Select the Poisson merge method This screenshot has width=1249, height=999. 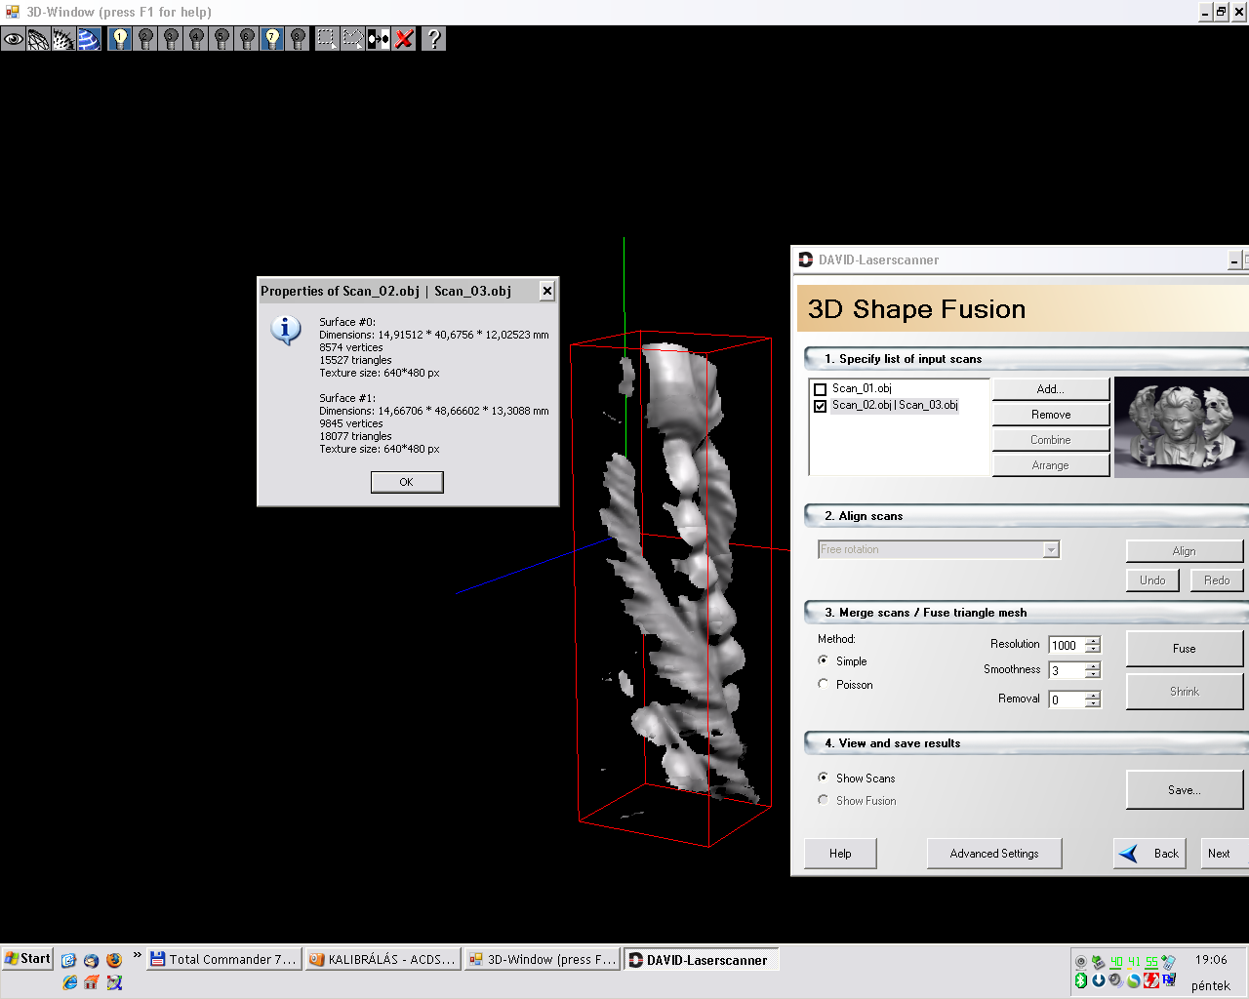click(824, 685)
